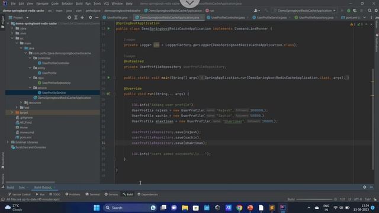The image size is (379, 213).
Task: Click the Collapse All icon in Project panel
Action: 82,18
